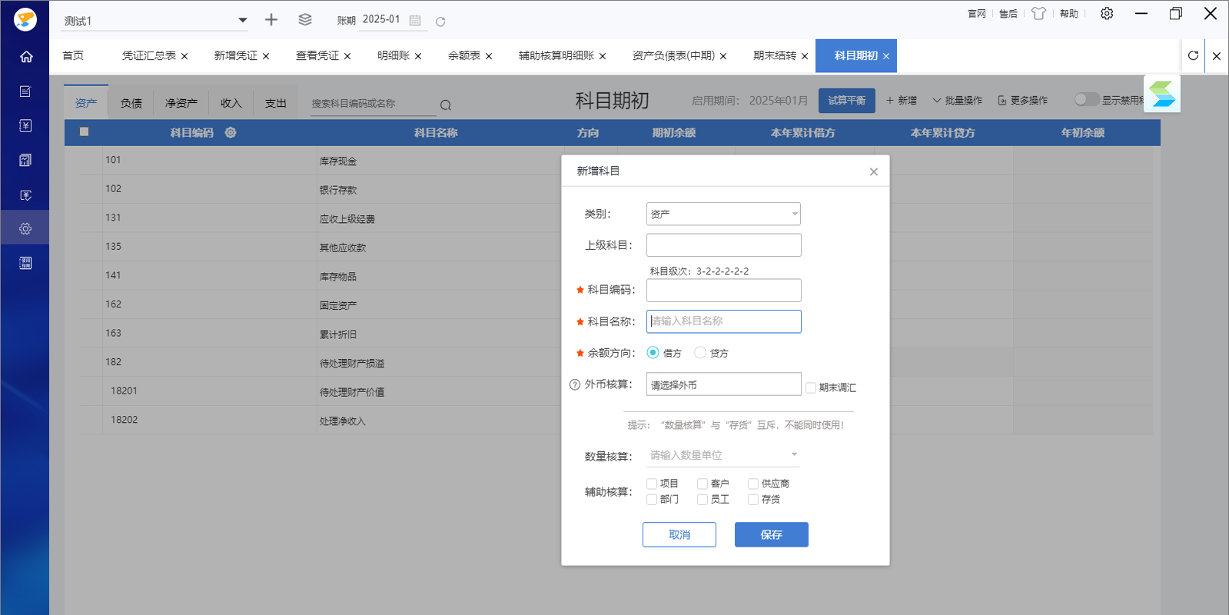Open the calendar icon next to 2025-01
The height and width of the screenshot is (615, 1229).
415,21
